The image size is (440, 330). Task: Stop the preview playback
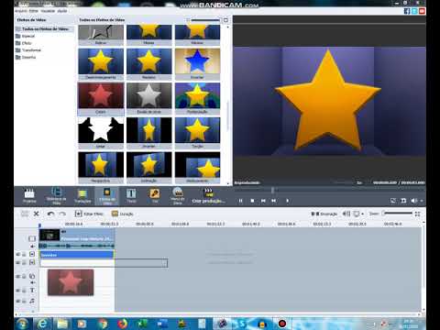(x=252, y=201)
